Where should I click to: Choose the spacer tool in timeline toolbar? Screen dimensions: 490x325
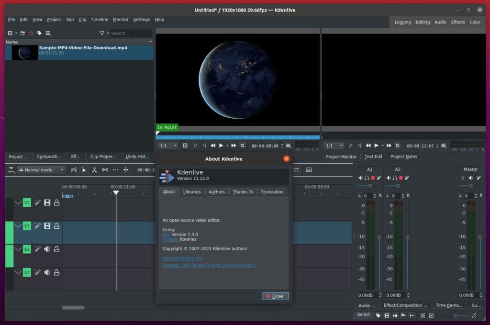pos(105,170)
